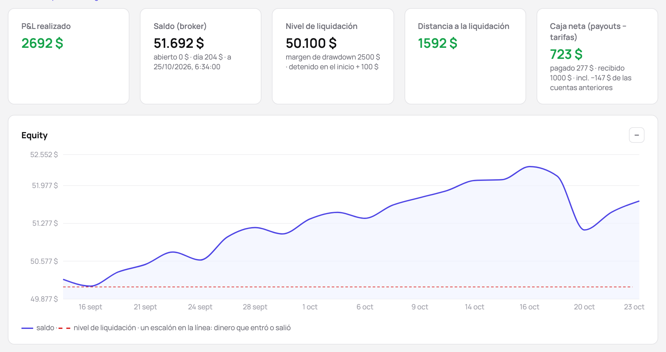666x352 pixels.
Task: Click the 'nivel de liquidación' legend text
Action: tap(105, 328)
